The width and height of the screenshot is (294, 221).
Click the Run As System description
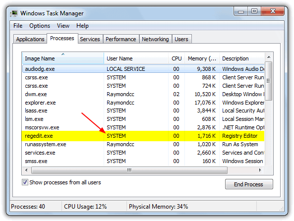[x=240, y=144]
